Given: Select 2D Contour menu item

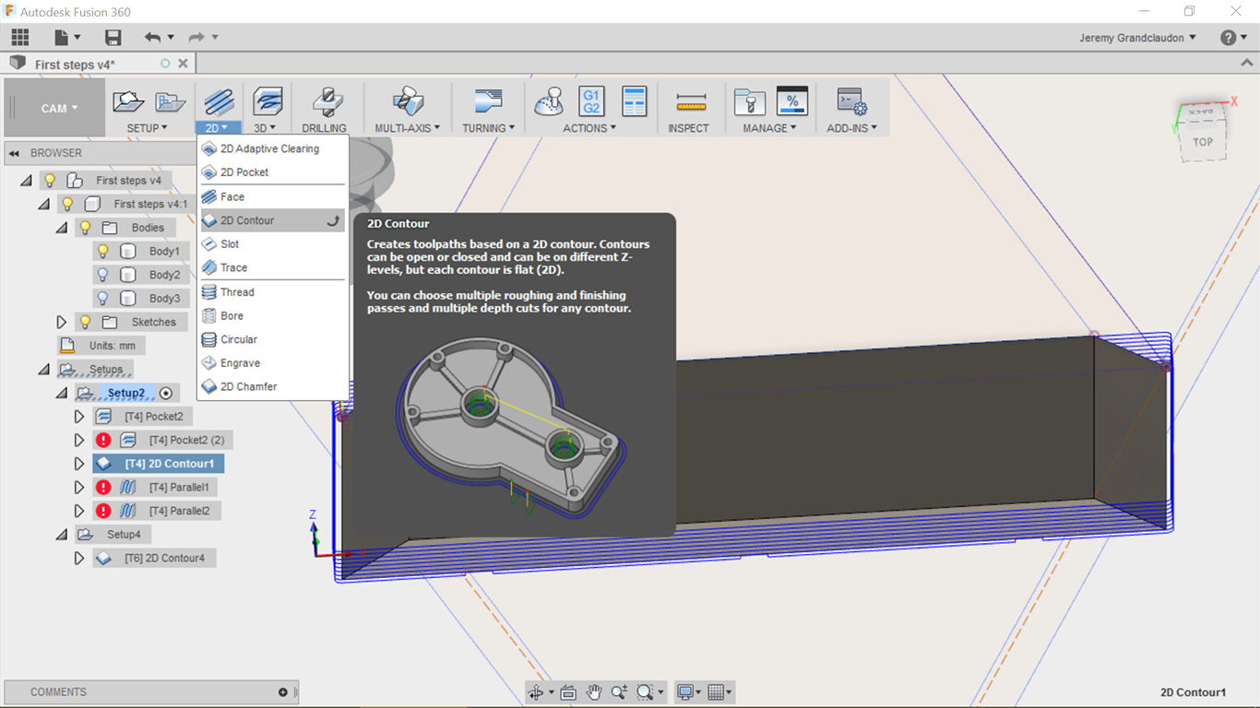Looking at the screenshot, I should (273, 220).
